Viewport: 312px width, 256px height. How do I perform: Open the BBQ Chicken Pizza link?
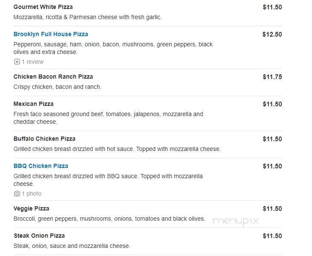coord(41,166)
